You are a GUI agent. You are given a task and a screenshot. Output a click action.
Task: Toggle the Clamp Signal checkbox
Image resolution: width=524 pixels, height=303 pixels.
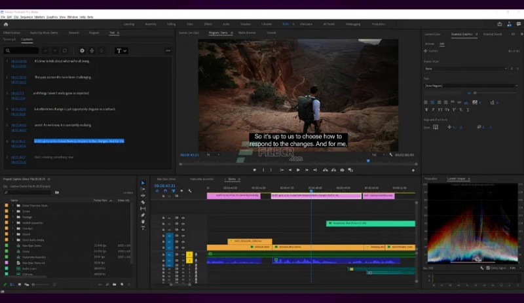point(488,268)
